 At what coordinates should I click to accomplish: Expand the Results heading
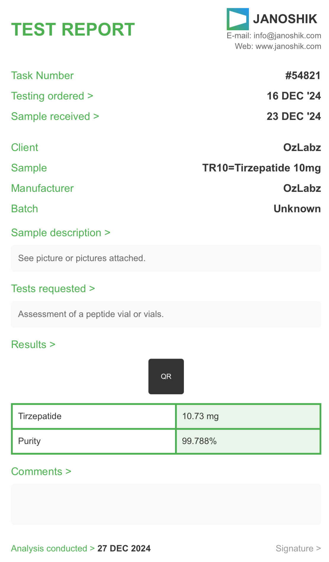pos(33,345)
